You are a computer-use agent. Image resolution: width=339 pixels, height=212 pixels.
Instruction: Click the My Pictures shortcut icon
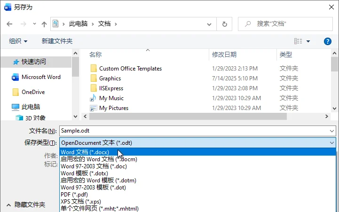[x=94, y=108]
